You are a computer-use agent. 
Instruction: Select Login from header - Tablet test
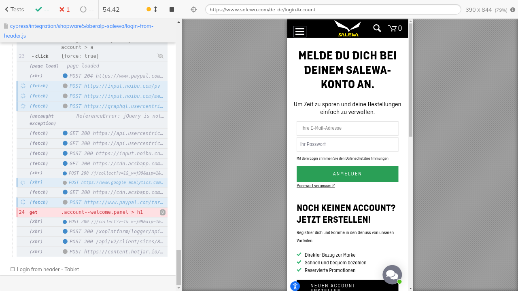pyautogui.click(x=48, y=269)
